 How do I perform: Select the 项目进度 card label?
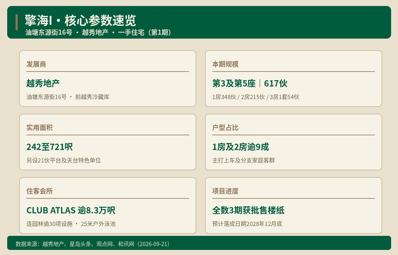(225, 191)
